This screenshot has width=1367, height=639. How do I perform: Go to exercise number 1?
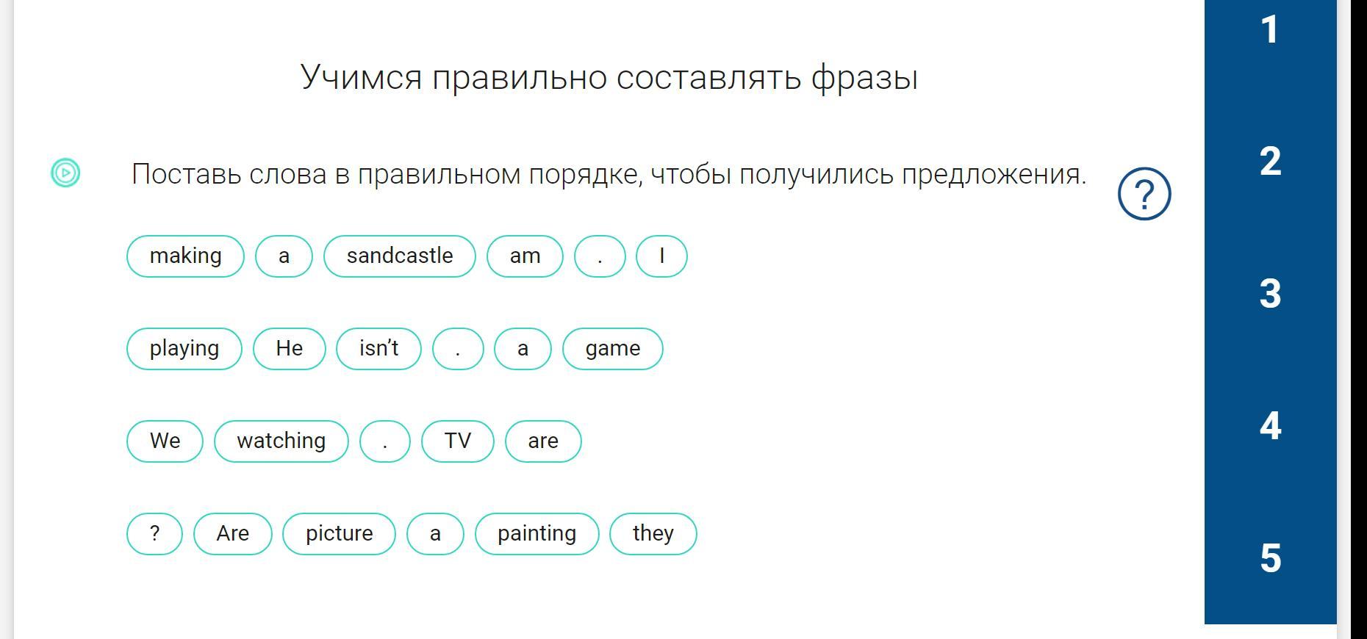(1269, 31)
